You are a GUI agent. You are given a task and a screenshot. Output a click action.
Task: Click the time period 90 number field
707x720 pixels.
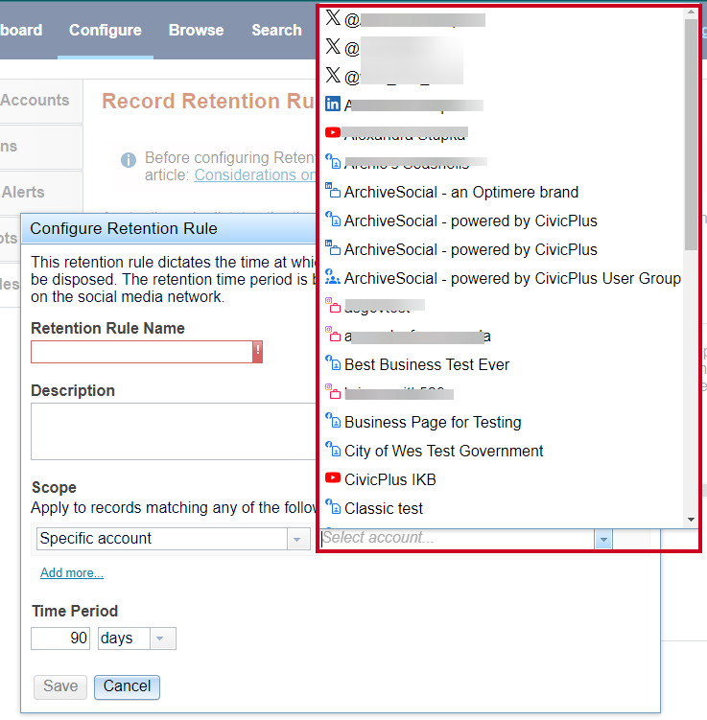60,639
